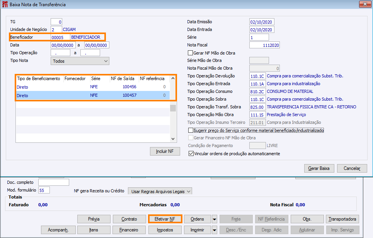Select row with NF de Saída 100457
373x238 pixels.
click(x=93, y=95)
